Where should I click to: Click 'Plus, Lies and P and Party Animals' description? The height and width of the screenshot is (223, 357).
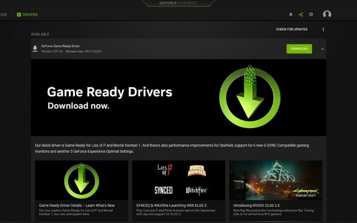pyautogui.click(x=176, y=212)
